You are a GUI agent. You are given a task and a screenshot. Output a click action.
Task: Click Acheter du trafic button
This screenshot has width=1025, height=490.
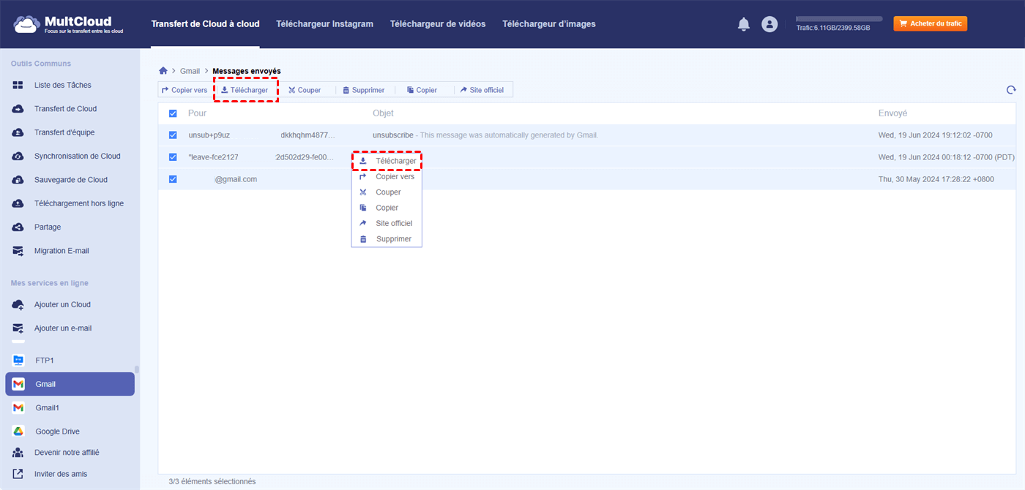(931, 23)
